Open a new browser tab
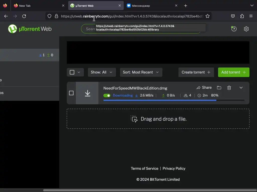 185,6
